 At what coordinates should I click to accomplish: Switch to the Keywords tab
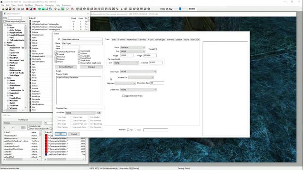tap(142, 40)
